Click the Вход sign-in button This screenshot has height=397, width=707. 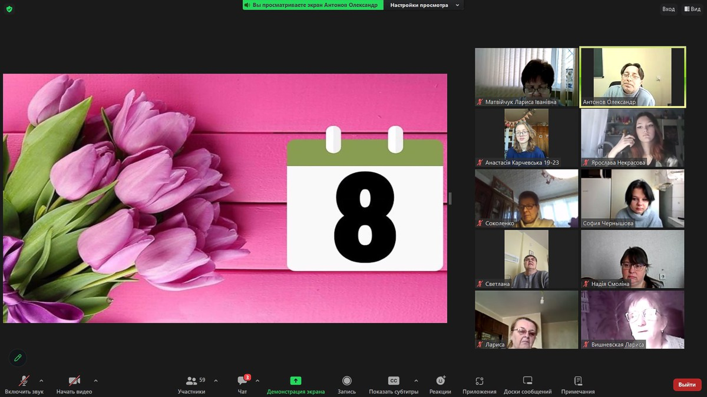coord(668,9)
